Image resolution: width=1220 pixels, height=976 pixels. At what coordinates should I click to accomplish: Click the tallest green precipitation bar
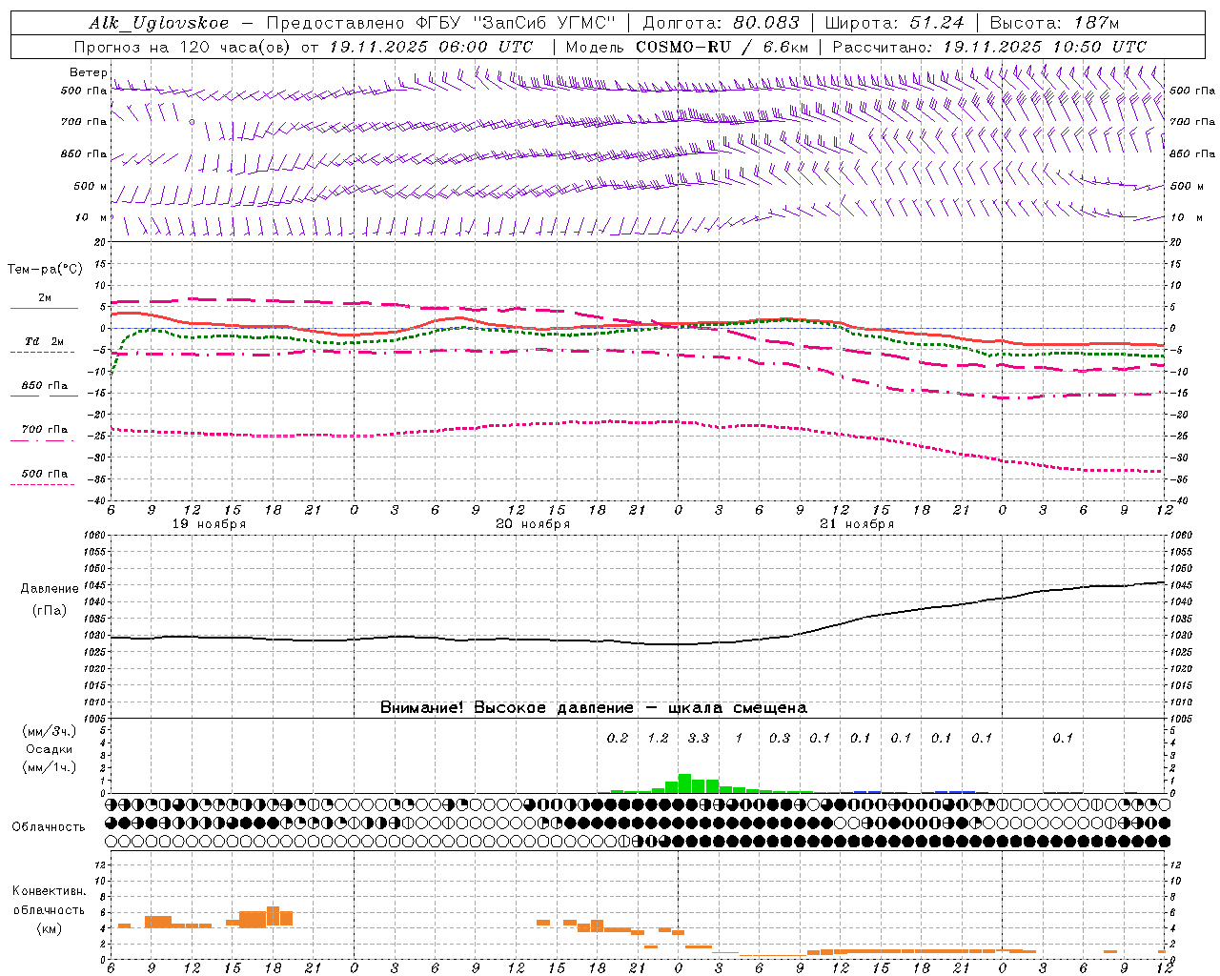pos(684,783)
